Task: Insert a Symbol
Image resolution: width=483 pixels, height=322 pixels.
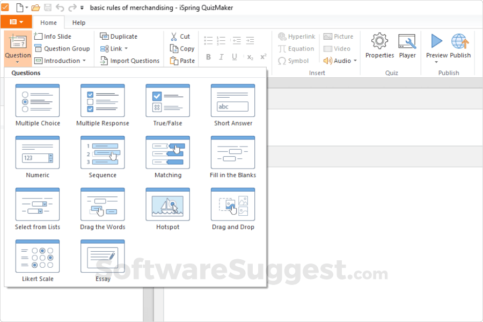Action: 294,61
